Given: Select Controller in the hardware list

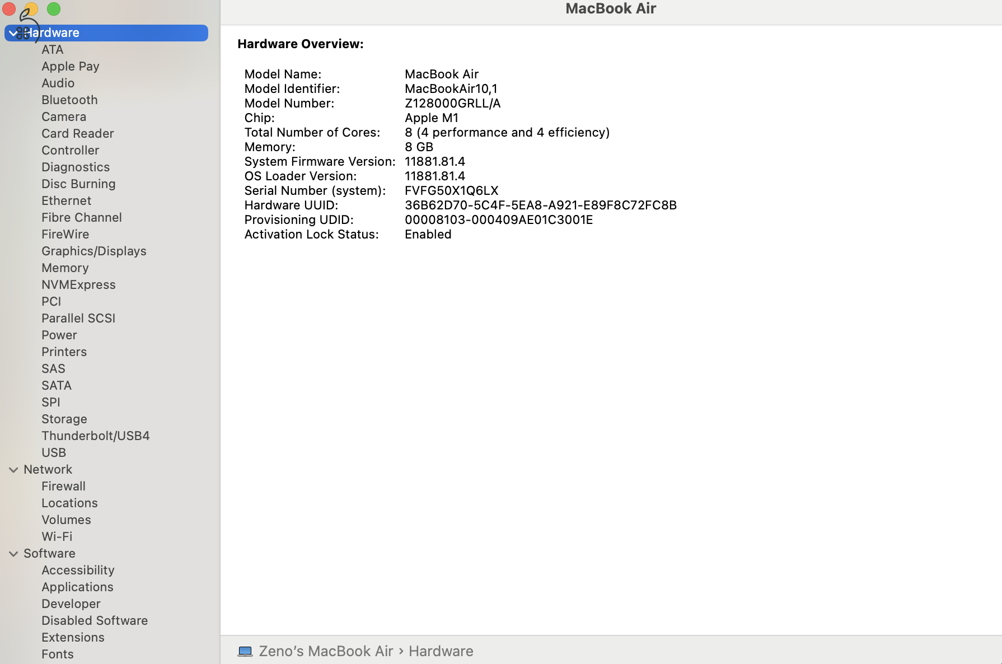Looking at the screenshot, I should tap(70, 151).
